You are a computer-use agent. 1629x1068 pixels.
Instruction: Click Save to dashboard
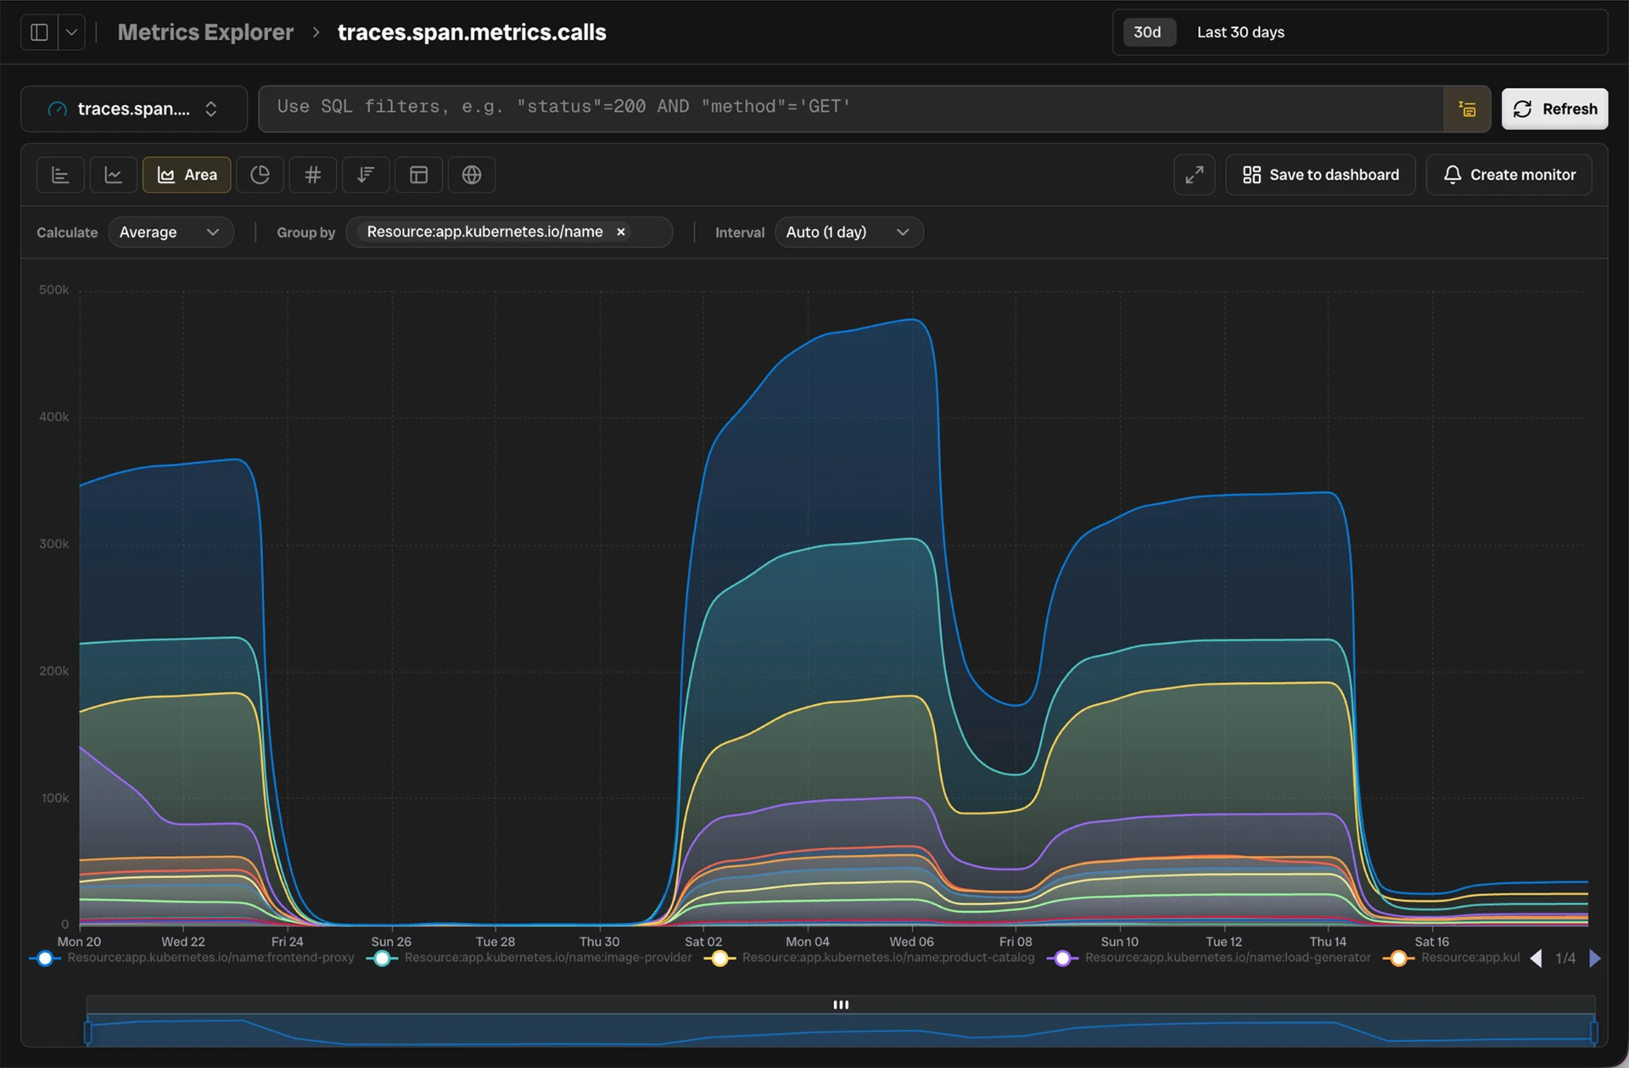[x=1320, y=175]
